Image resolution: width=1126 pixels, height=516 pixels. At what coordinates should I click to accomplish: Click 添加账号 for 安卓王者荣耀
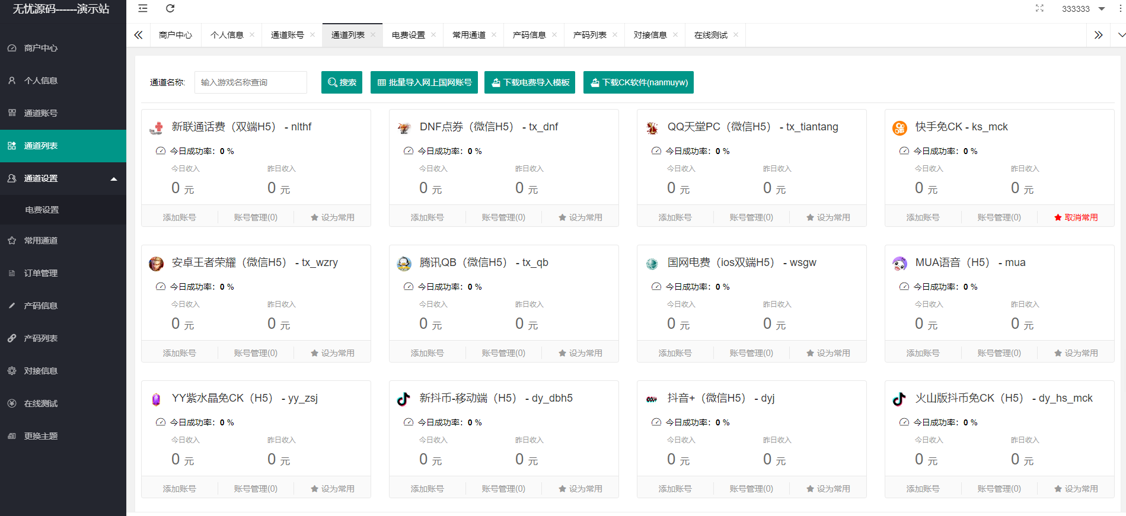[x=180, y=353]
